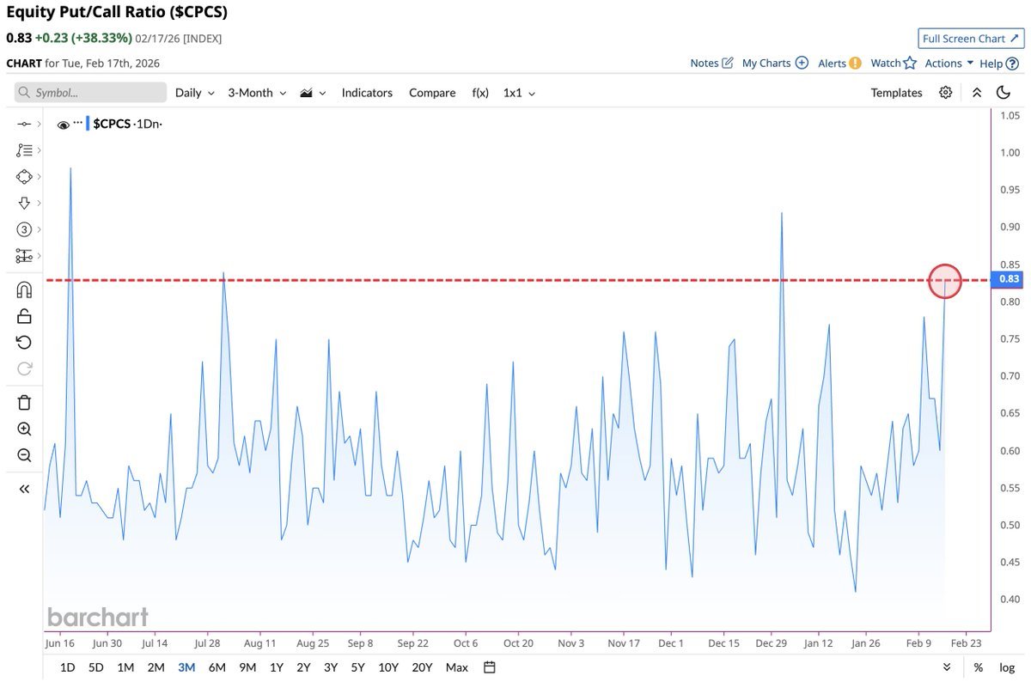This screenshot has height=688, width=1031.
Task: Open the calendar date range picker
Action: point(490,667)
